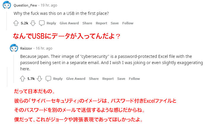Report Raizzor's reply

pos(108,79)
